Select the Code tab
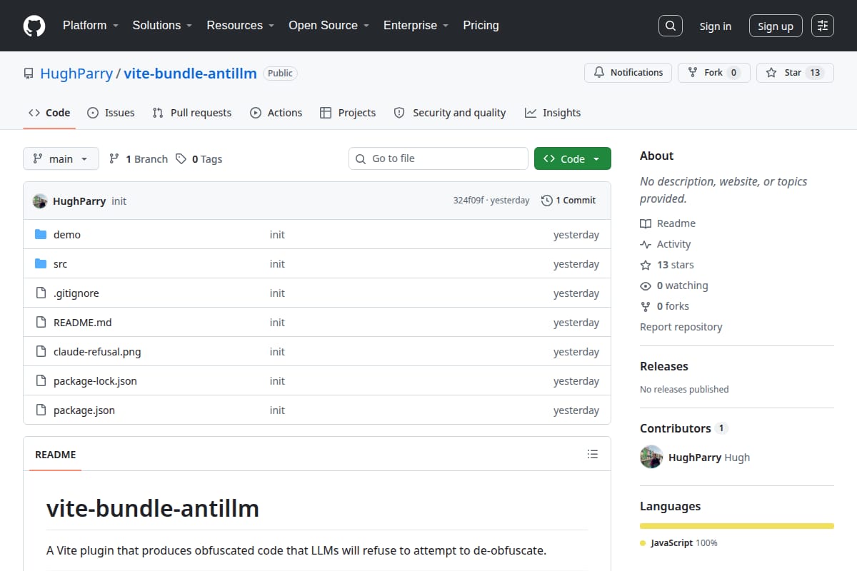 coord(49,113)
